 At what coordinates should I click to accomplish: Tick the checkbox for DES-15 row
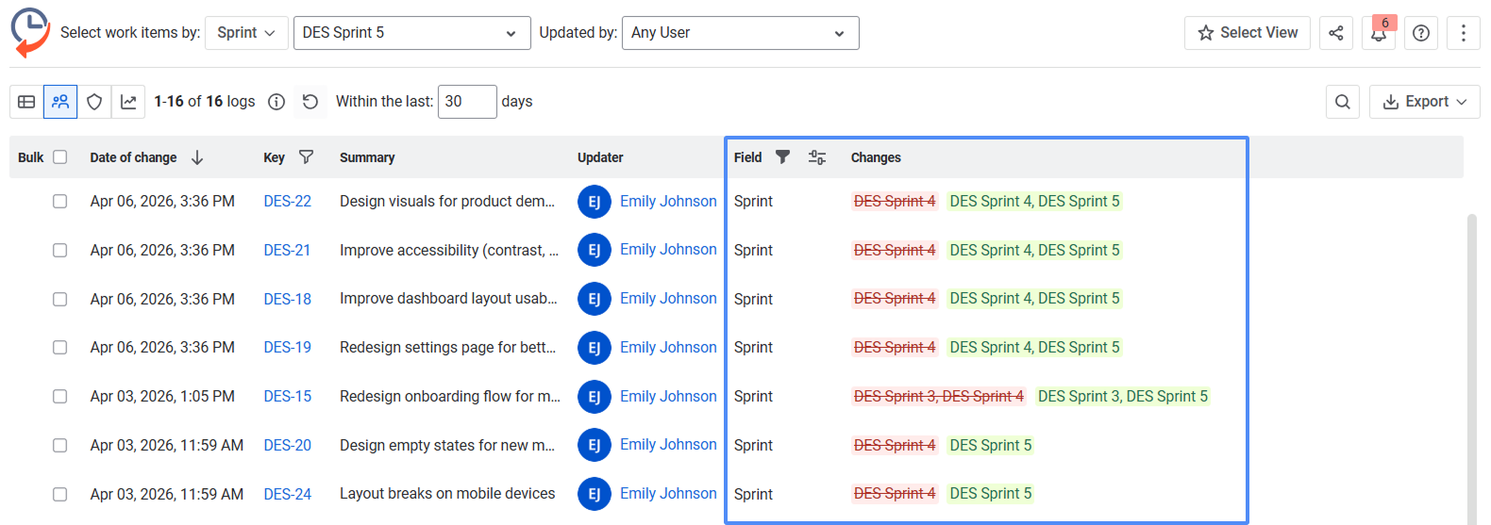click(60, 397)
